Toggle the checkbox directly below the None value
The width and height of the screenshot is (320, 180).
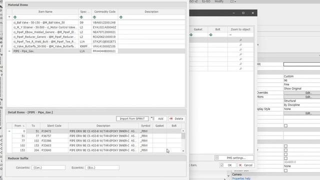pos(285,170)
